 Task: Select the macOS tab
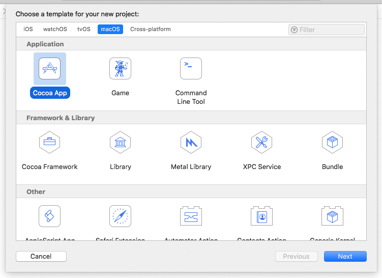(x=110, y=29)
